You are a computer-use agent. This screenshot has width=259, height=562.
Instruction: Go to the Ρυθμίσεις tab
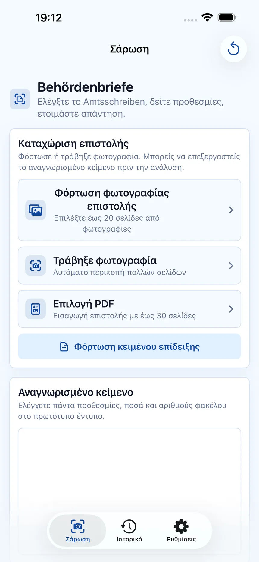[x=181, y=531]
